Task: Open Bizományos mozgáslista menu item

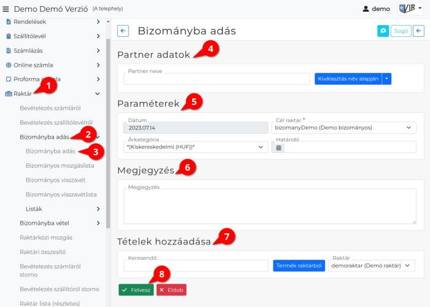Action: click(x=60, y=165)
